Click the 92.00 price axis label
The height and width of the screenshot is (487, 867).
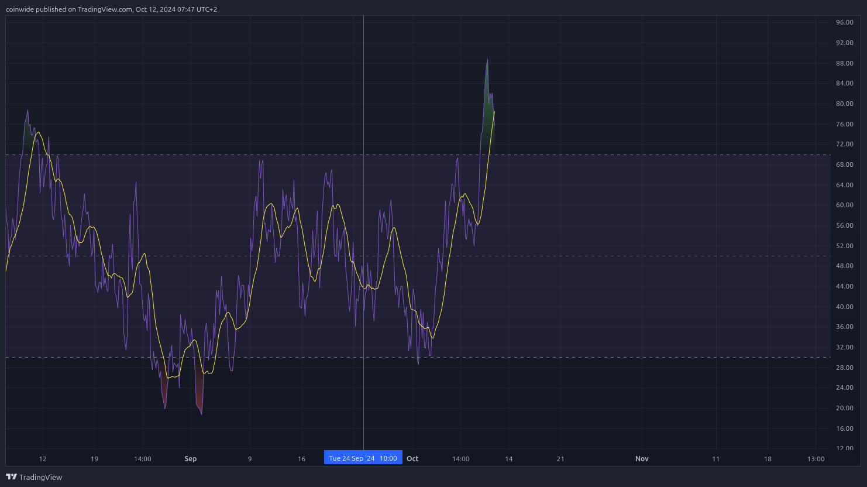pos(845,43)
